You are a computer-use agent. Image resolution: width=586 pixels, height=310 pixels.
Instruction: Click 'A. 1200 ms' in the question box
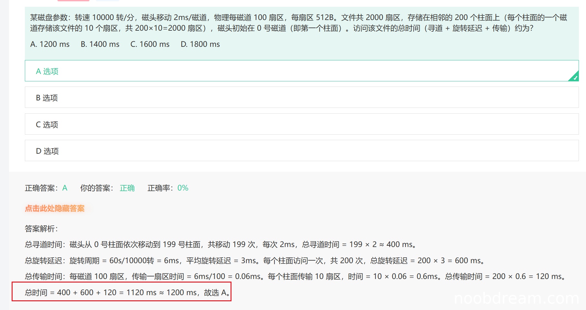pyautogui.click(x=50, y=44)
